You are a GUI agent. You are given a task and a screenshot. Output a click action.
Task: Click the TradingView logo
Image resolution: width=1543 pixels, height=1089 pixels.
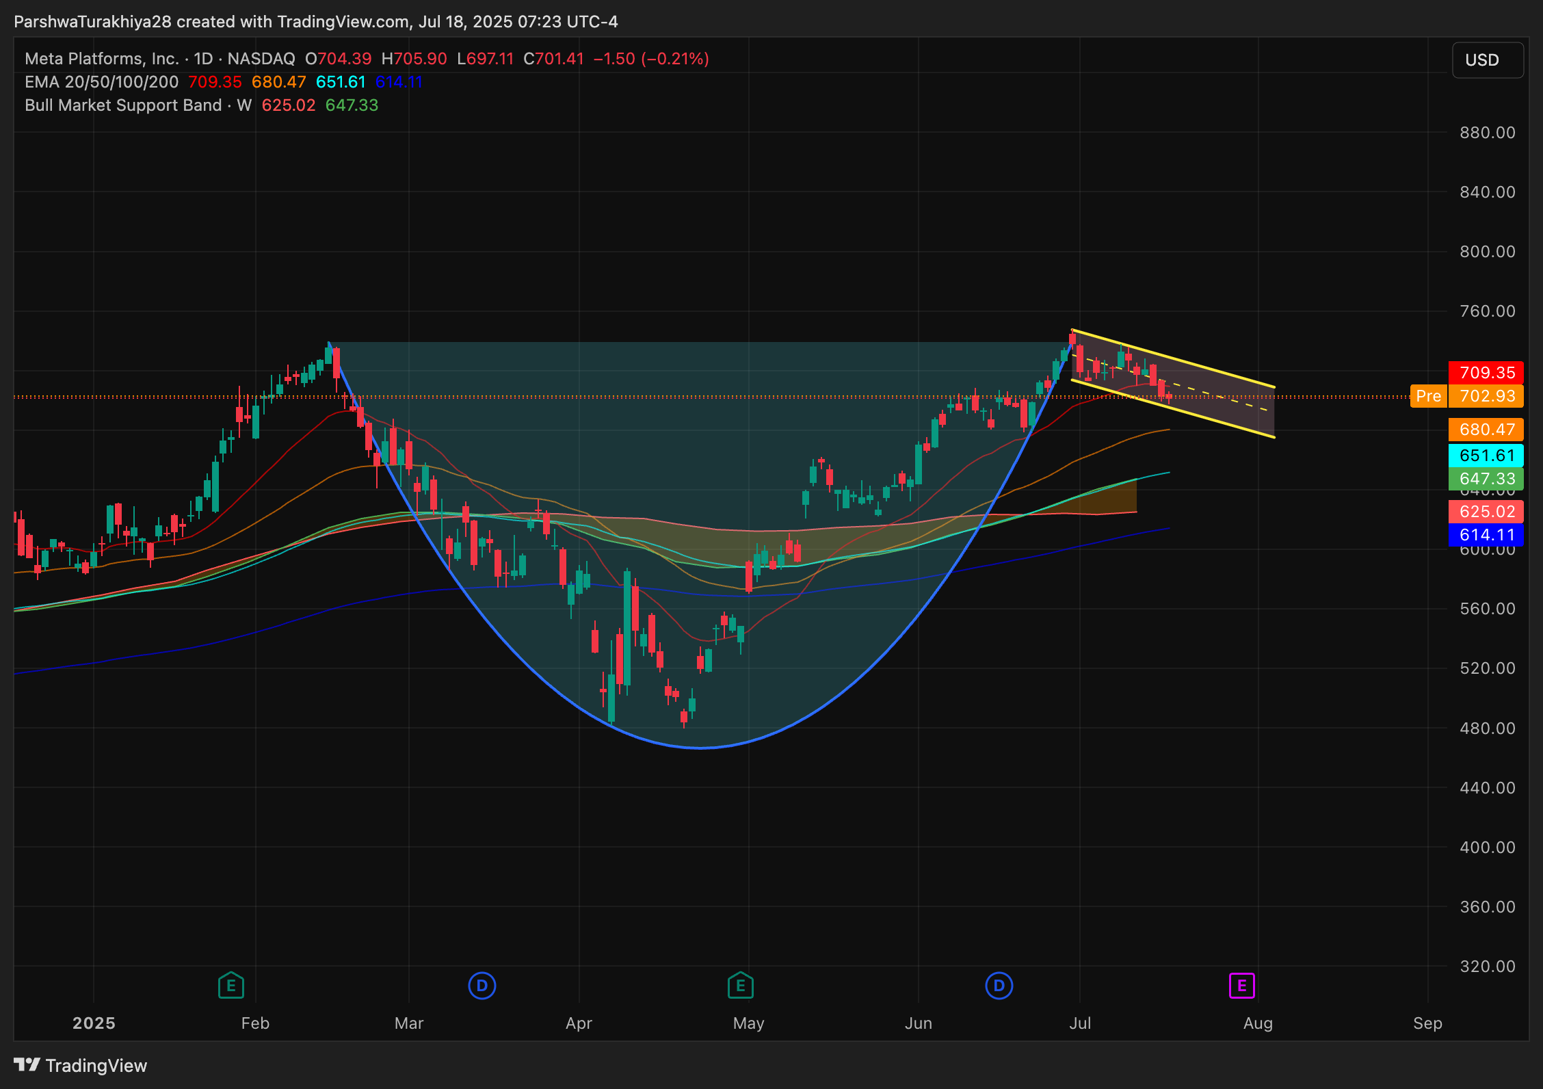(81, 1066)
